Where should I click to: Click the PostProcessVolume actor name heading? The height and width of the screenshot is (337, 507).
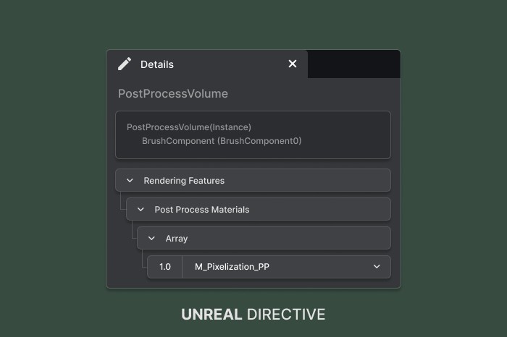tap(173, 94)
